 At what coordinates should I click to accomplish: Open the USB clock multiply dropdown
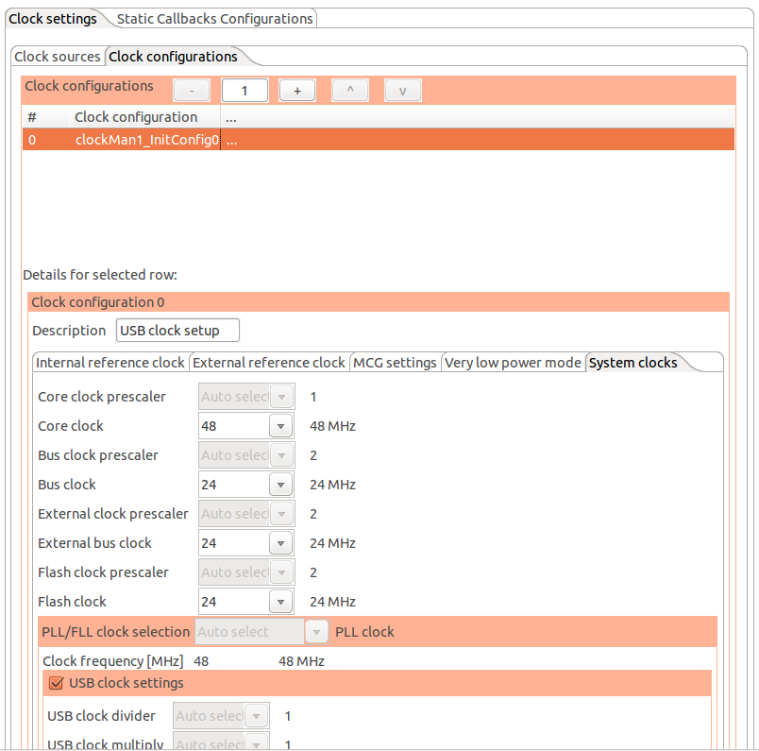coord(255,743)
